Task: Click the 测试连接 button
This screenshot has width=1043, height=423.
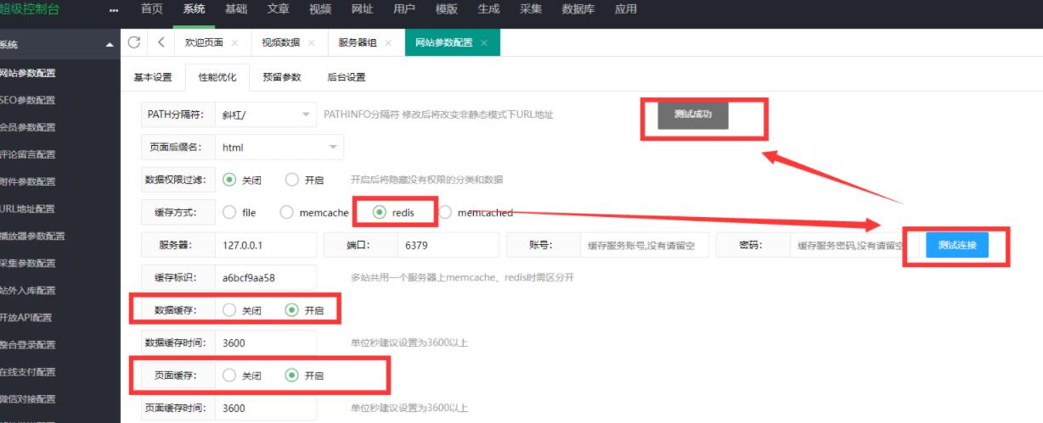Action: [957, 246]
